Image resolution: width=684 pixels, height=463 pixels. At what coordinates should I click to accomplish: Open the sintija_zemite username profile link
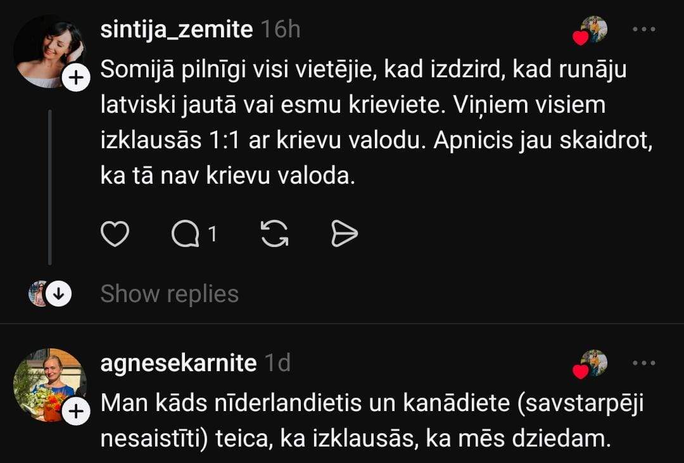pos(176,30)
